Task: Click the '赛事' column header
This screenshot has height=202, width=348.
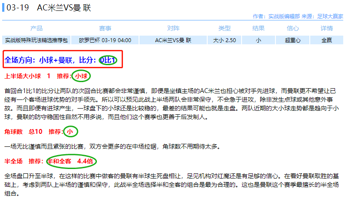Action: (x=105, y=28)
